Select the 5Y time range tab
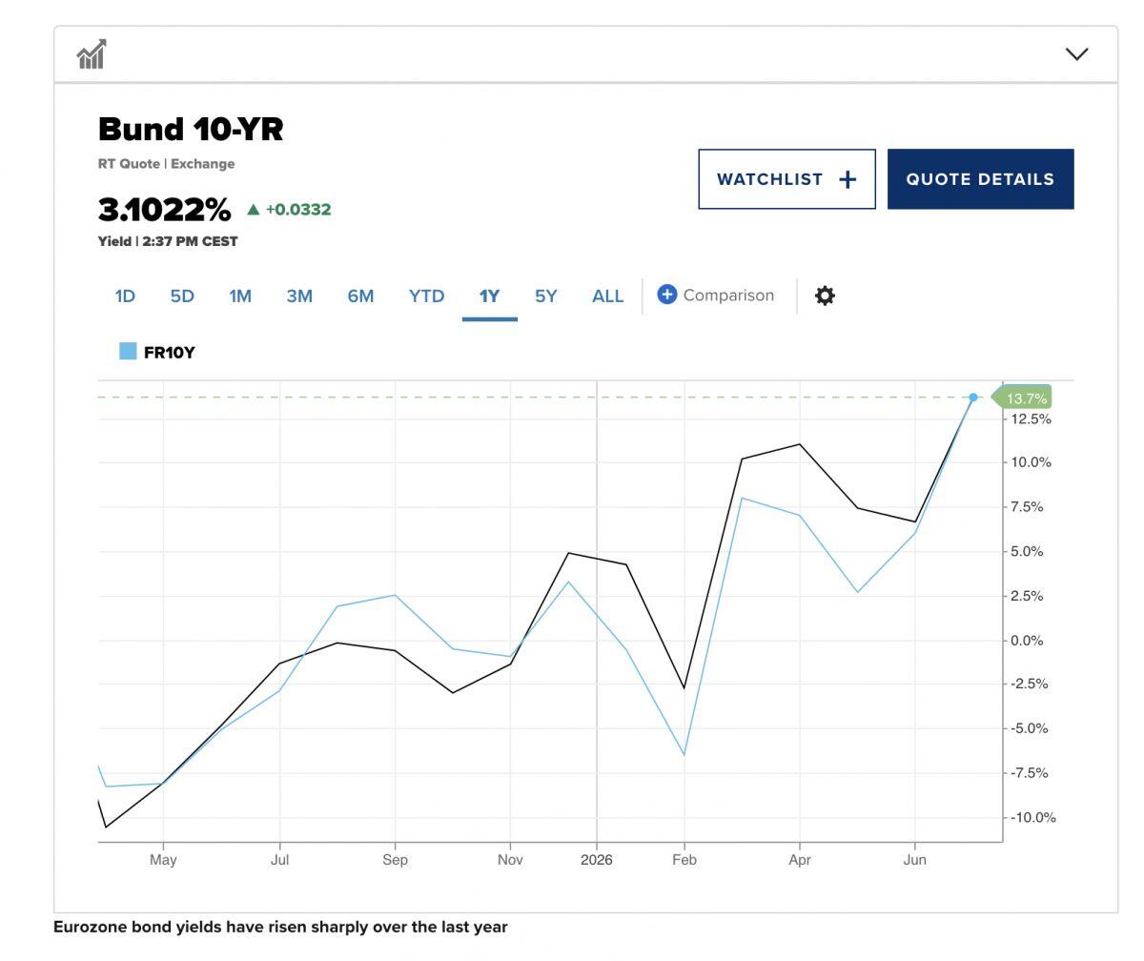The image size is (1144, 961). 545,296
